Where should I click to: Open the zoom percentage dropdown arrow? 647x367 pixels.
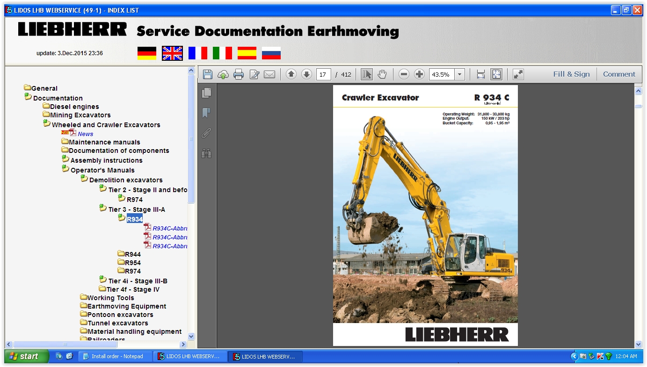pos(460,74)
